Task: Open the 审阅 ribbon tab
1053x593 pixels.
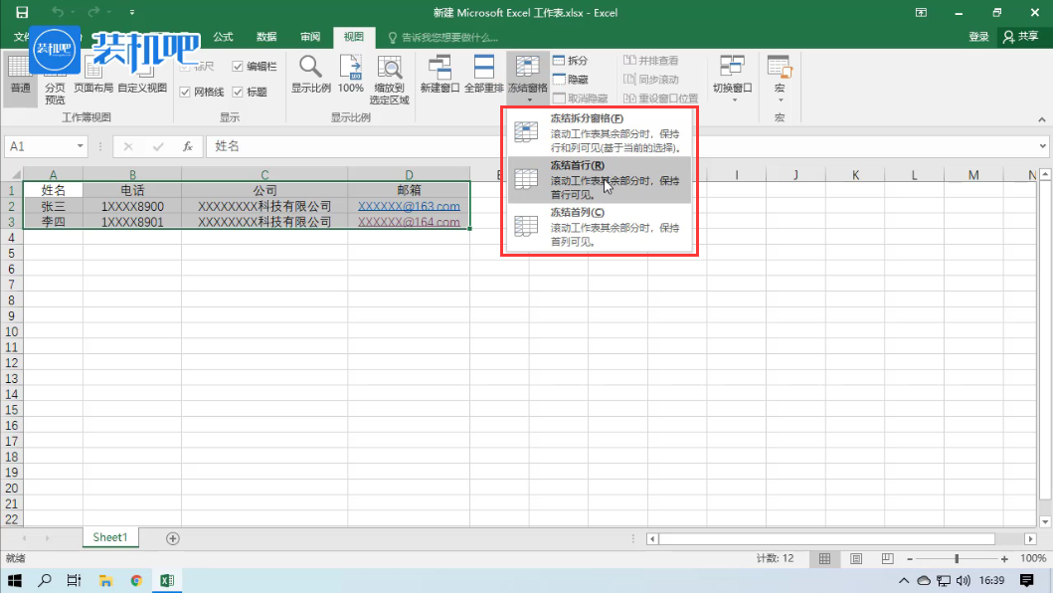Action: (310, 37)
